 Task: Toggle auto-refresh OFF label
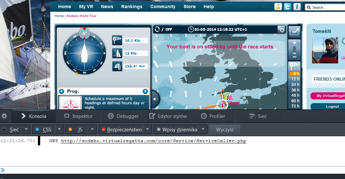(169, 29)
